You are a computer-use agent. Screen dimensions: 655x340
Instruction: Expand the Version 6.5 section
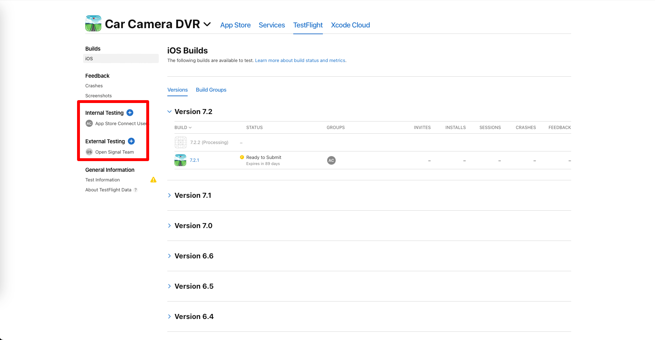click(x=169, y=286)
